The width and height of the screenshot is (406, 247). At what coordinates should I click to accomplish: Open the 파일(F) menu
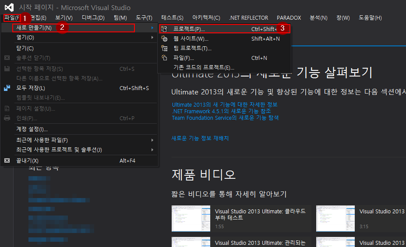tap(12, 18)
